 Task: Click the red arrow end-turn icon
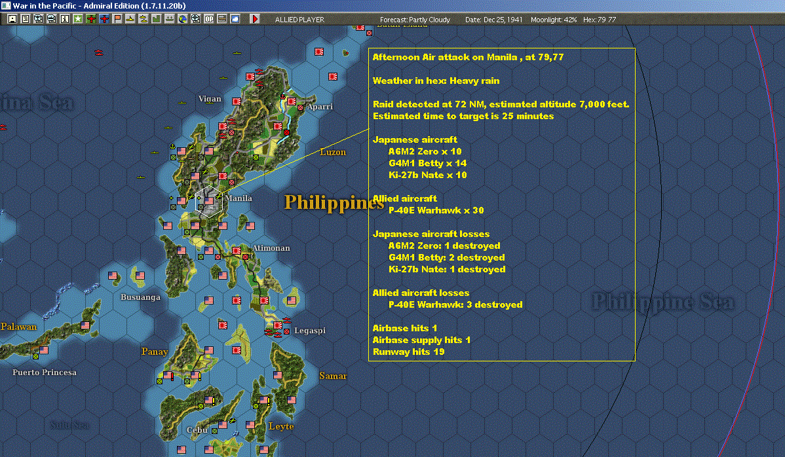(x=254, y=19)
